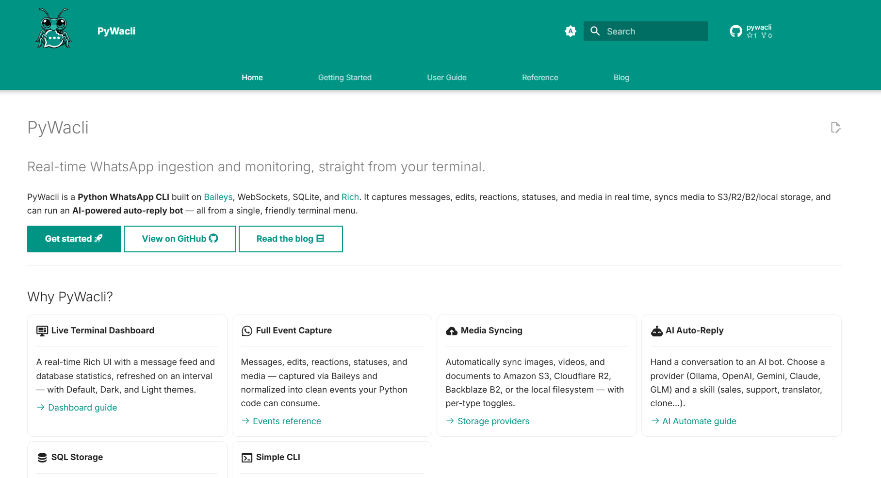Open the Getting Started tab

click(x=345, y=78)
